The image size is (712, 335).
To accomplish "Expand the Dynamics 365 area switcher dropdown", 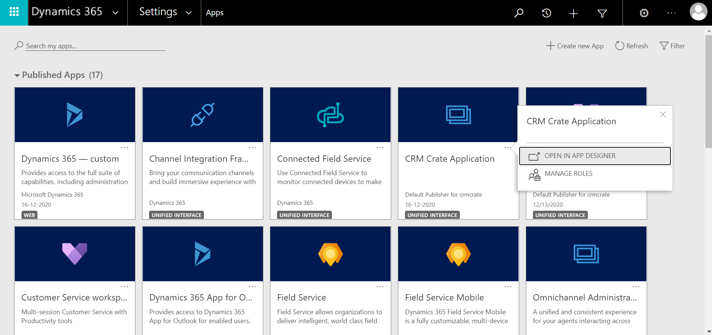I will (115, 12).
